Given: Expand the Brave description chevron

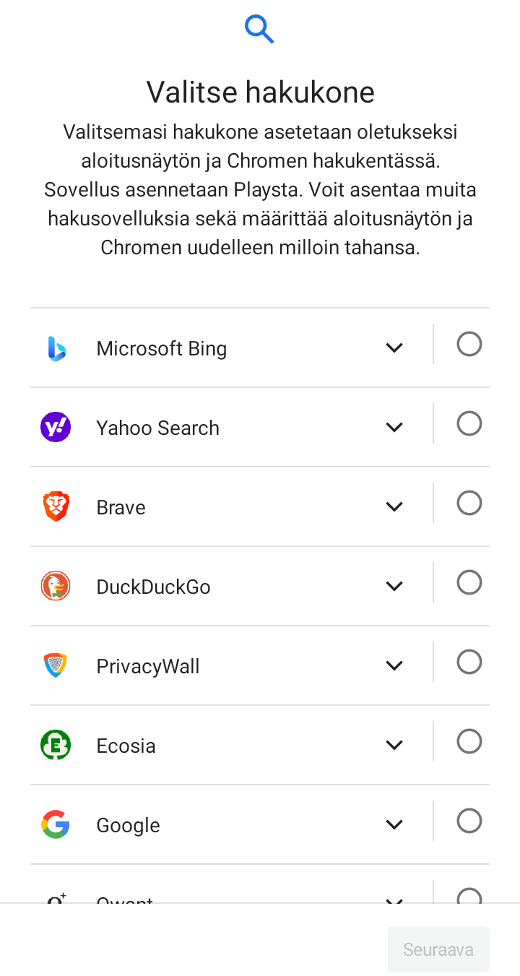Looking at the screenshot, I should (x=394, y=506).
